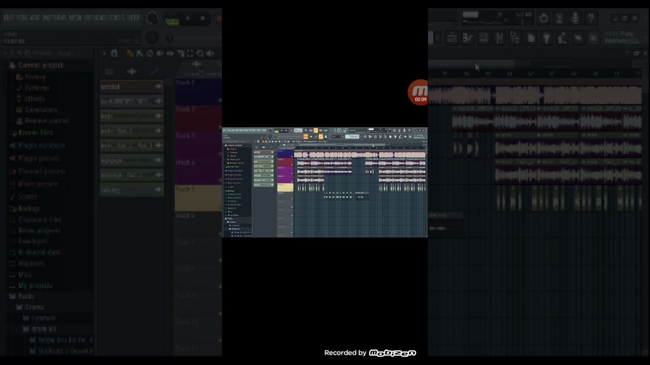The image size is (650, 365).
Task: Adjust the master volume knob
Action: click(270, 130)
